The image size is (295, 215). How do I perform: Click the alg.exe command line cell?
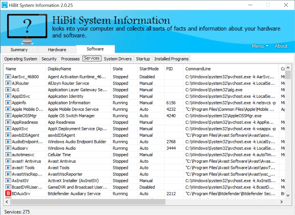point(214,90)
